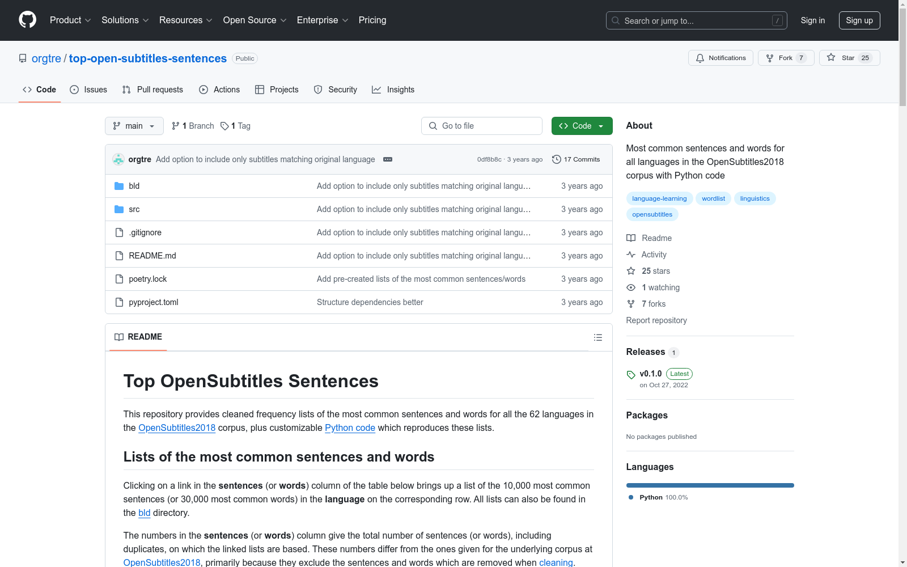Expand the commit message ellipsis icon
The image size is (907, 567).
(x=388, y=159)
